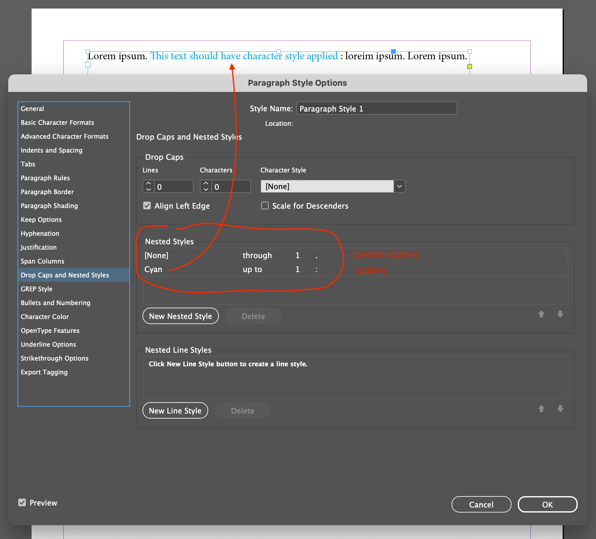Uncheck the Preview checkbox
The image size is (596, 539).
pyautogui.click(x=22, y=502)
